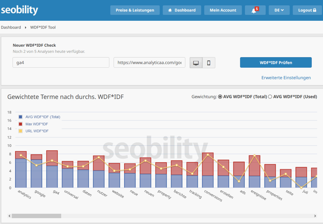
Task: Click the right chart scroll arrow
Action: (x=315, y=216)
